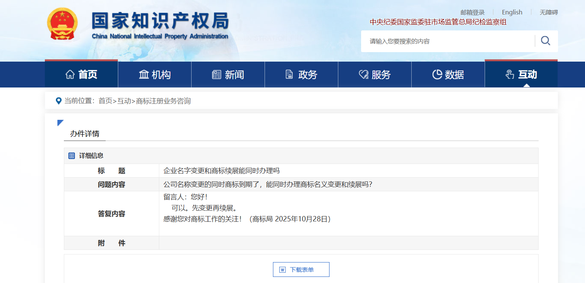585x283 pixels.
Task: Open the 新闻 navigation menu
Action: pyautogui.click(x=234, y=75)
